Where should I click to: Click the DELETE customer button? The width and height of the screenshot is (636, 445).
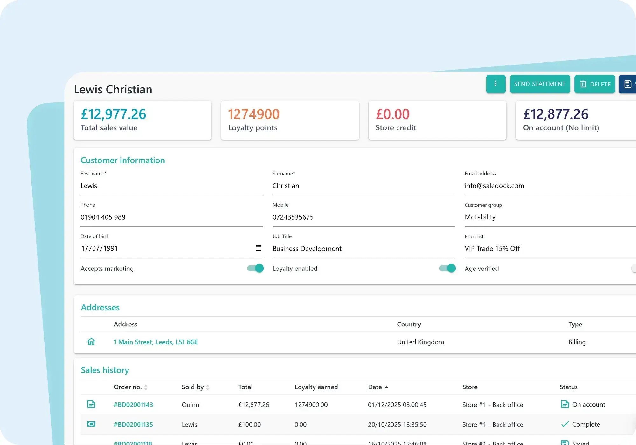(x=594, y=84)
